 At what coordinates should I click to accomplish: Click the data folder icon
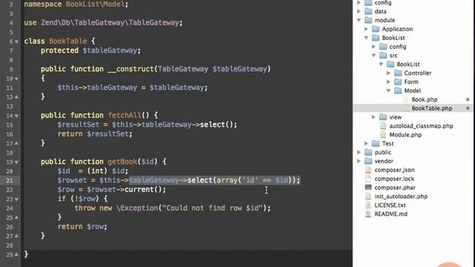click(x=368, y=11)
